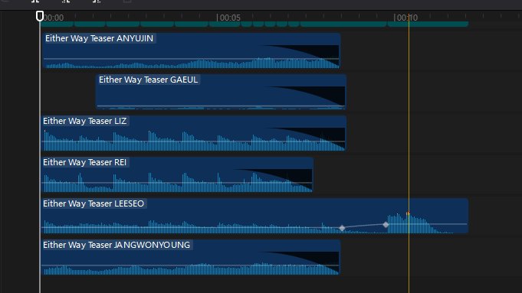This screenshot has width=522, height=293.
Task: Select the Either Way Teaser ANYUJIN audio clip
Action: [x=192, y=50]
